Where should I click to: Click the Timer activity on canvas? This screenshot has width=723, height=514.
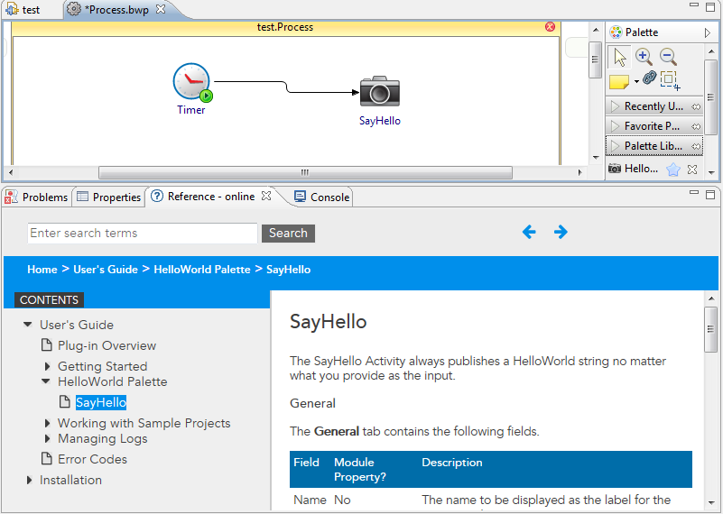[191, 82]
